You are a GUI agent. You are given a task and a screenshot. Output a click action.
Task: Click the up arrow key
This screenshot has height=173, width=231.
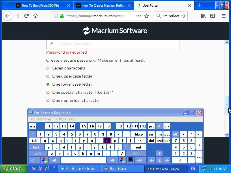click(x=160, y=154)
